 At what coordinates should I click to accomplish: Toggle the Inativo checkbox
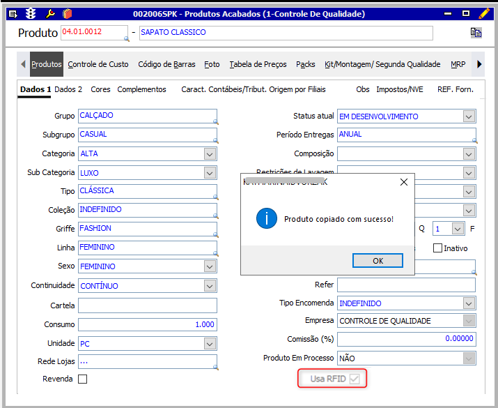[x=438, y=248]
